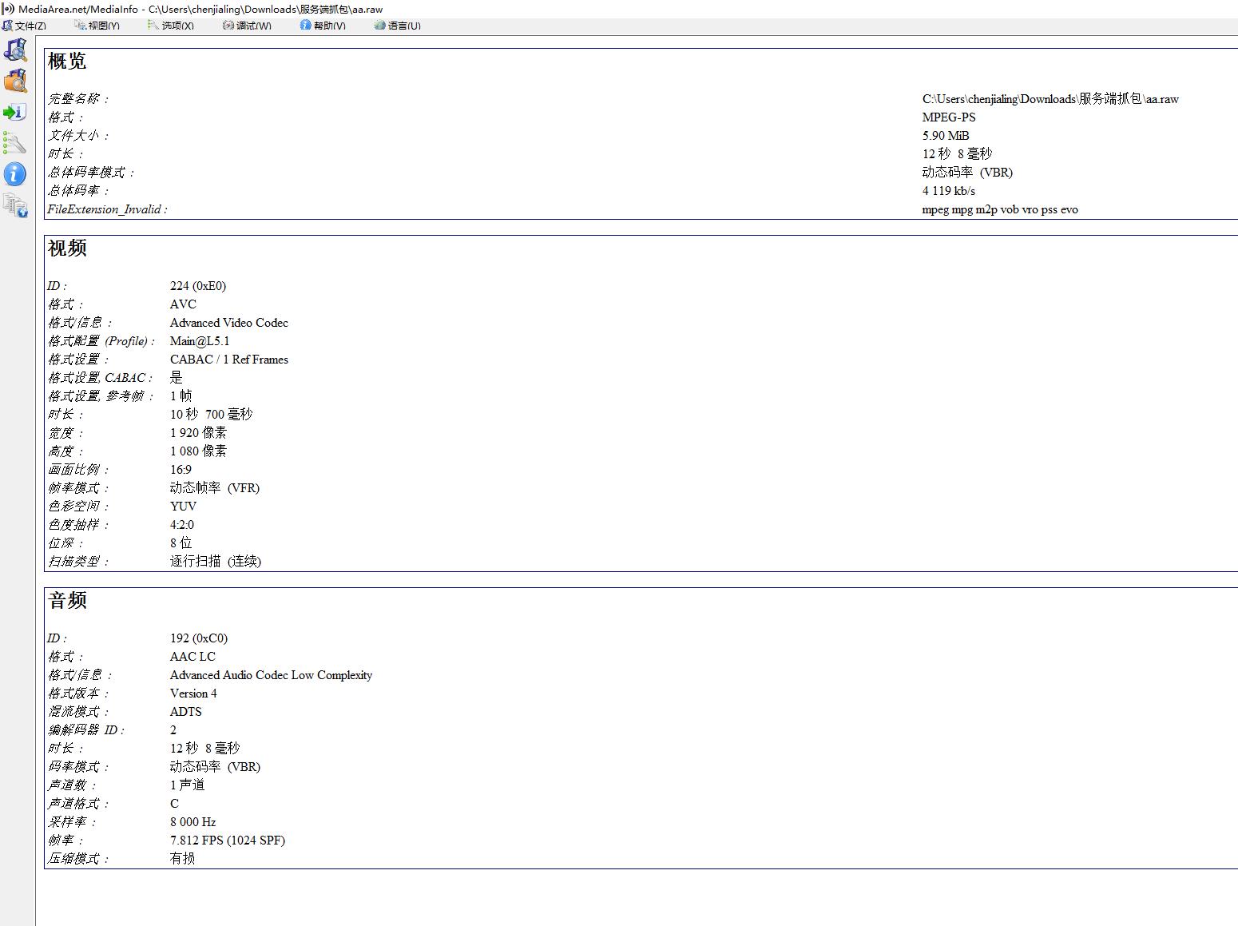Click the video ID value 224 (0xE0)
Viewport: 1238px width, 926px height.
coord(198,286)
